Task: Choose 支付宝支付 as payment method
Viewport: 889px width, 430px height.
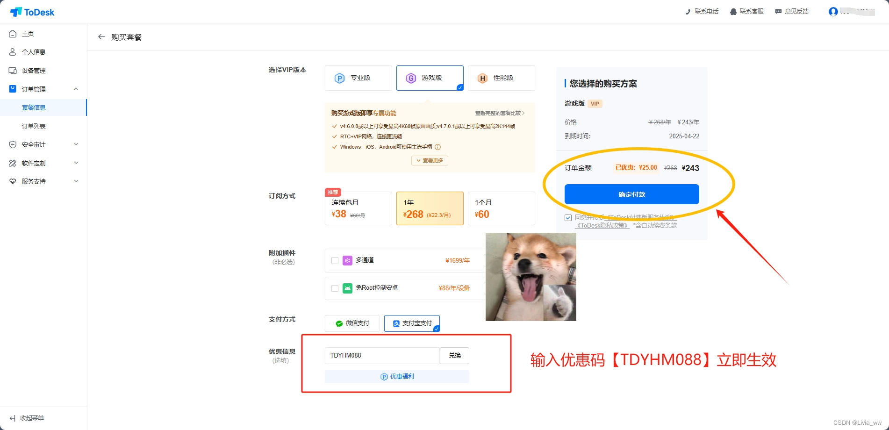Action: 412,323
